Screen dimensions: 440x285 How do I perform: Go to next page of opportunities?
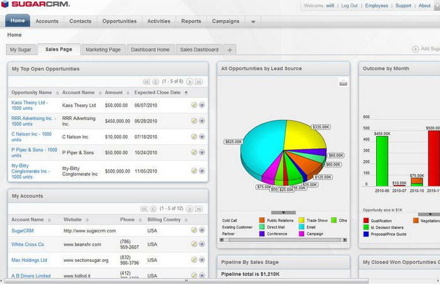(x=190, y=81)
